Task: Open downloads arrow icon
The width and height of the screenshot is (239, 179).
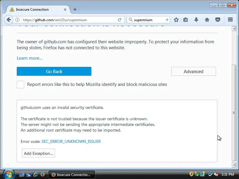Action: tap(196, 20)
